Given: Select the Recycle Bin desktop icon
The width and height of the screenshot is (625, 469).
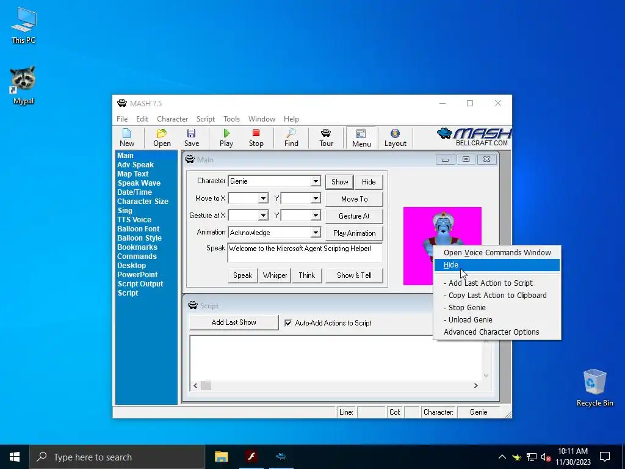Looking at the screenshot, I should [x=594, y=388].
